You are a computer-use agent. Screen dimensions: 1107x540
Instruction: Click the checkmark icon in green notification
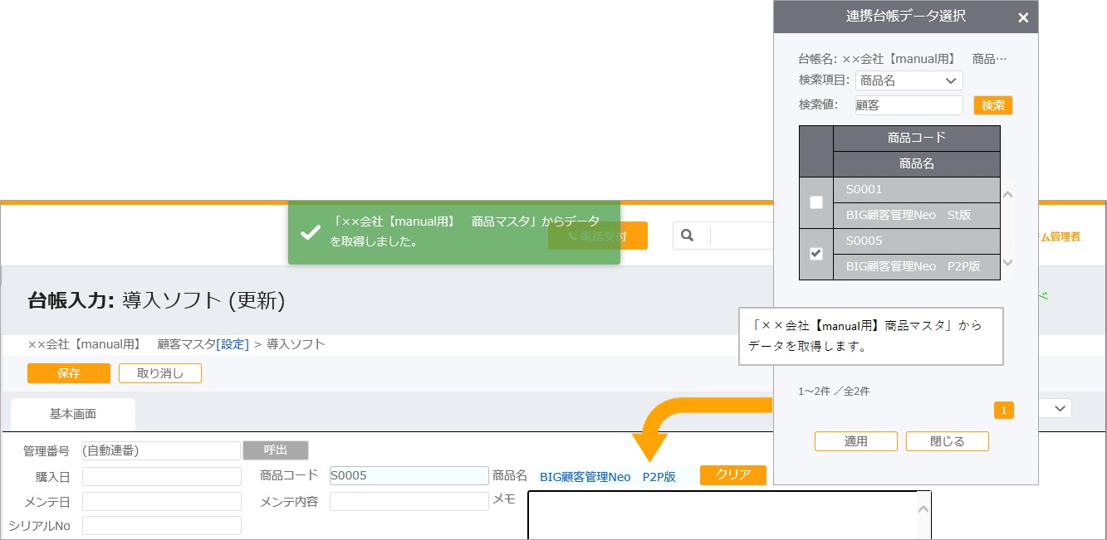coord(310,232)
